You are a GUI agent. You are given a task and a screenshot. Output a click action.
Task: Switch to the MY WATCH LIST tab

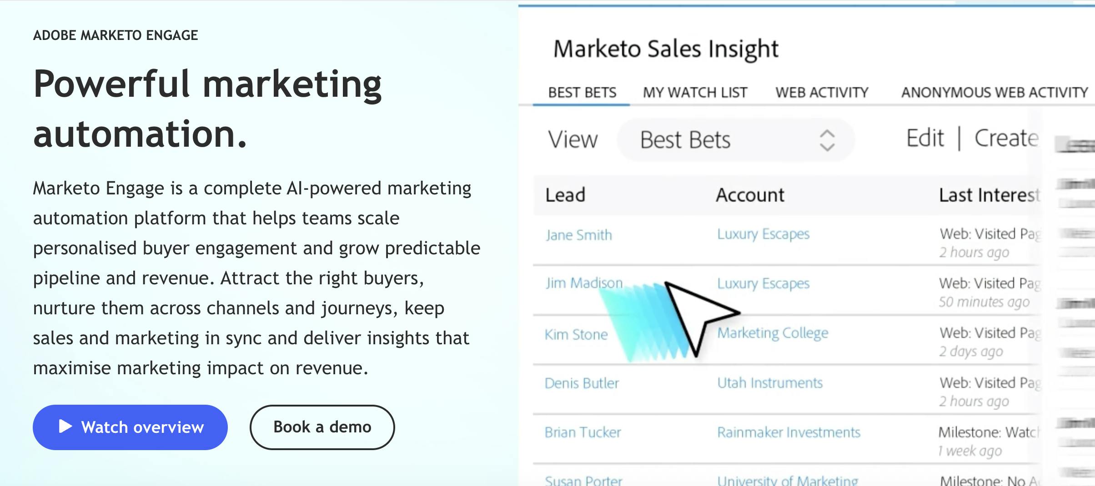694,92
